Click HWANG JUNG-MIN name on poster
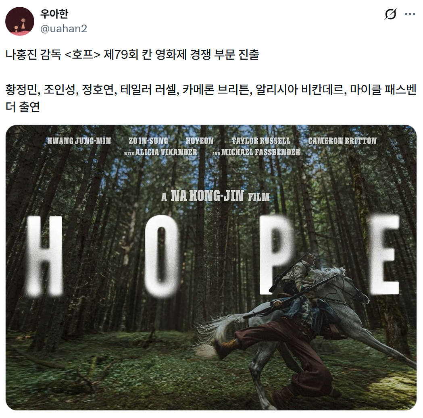 tap(79, 141)
